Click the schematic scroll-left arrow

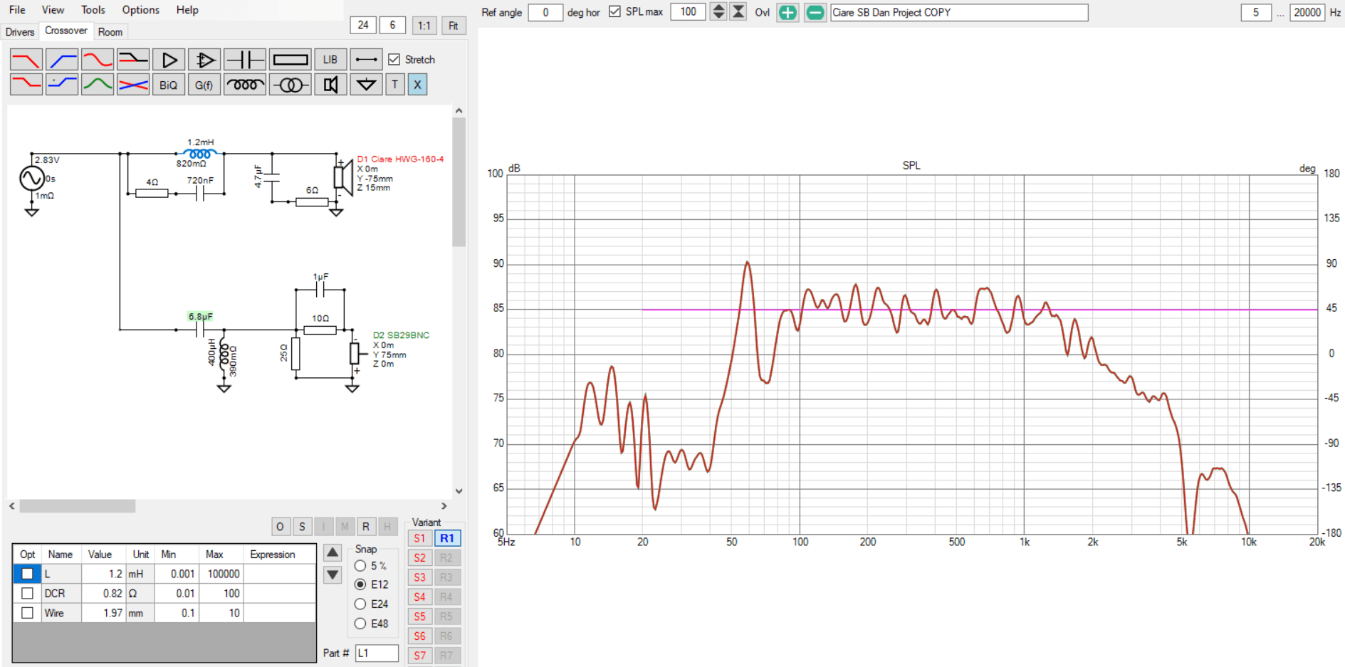click(12, 506)
